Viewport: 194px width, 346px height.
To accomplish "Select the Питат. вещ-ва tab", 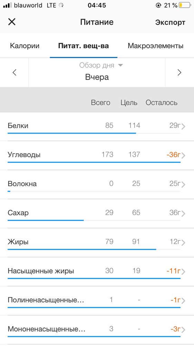I will [x=84, y=46].
